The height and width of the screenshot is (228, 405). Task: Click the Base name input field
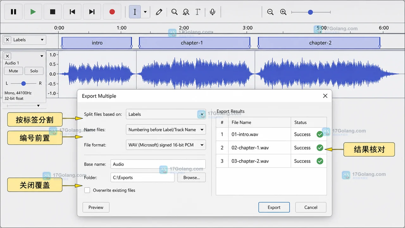(x=158, y=164)
